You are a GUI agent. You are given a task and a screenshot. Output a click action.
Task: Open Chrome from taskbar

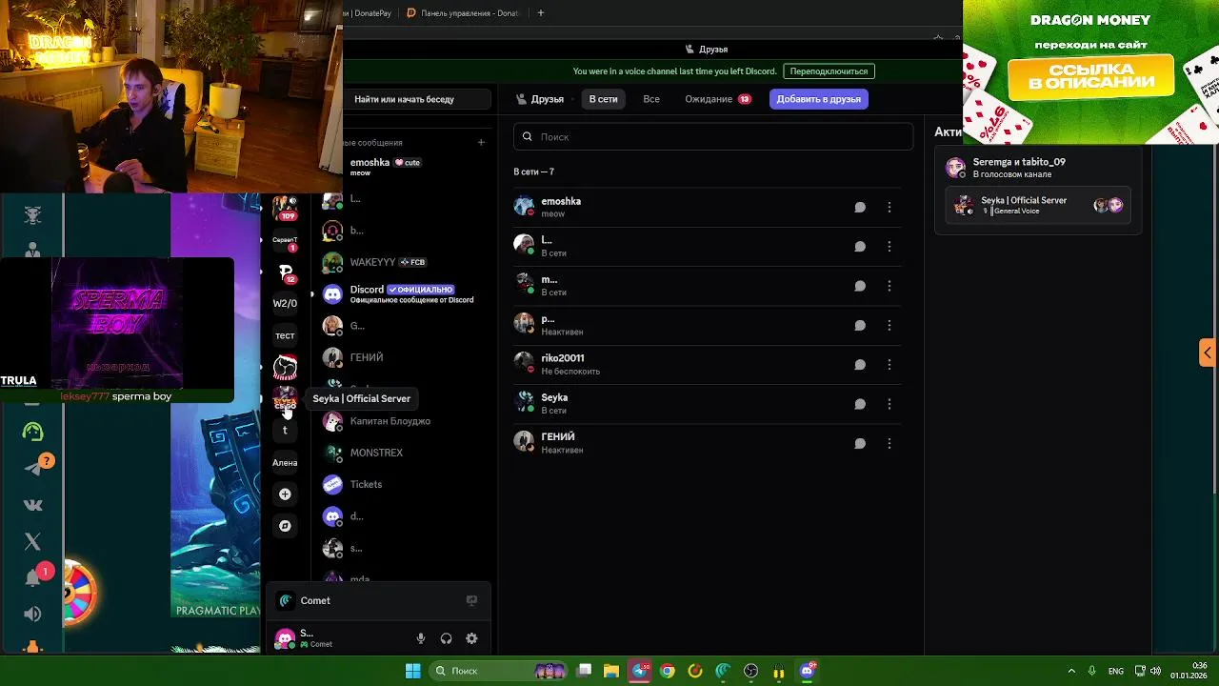[668, 671]
